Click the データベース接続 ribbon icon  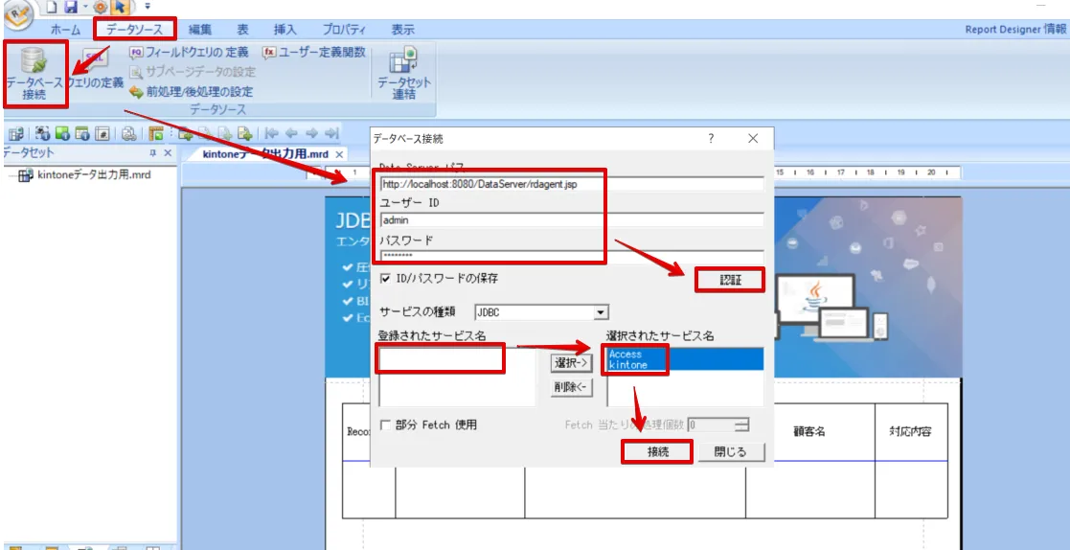34,72
